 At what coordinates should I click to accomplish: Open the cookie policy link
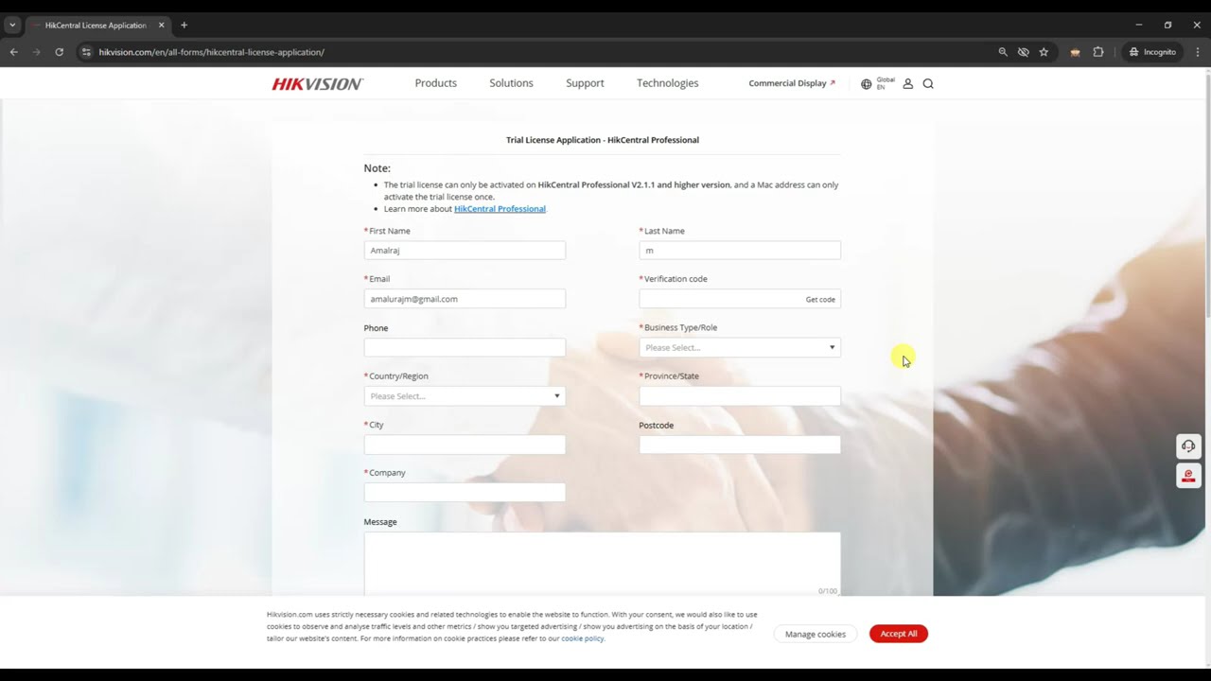582,638
